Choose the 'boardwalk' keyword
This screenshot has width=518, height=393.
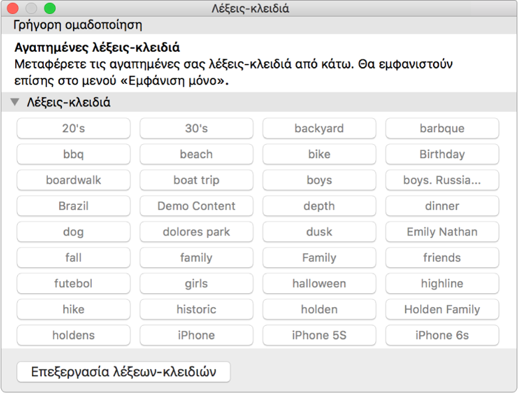point(73,180)
